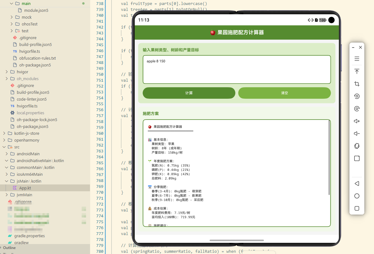
Task: Open module.json5 file
Action: coord(36,10)
